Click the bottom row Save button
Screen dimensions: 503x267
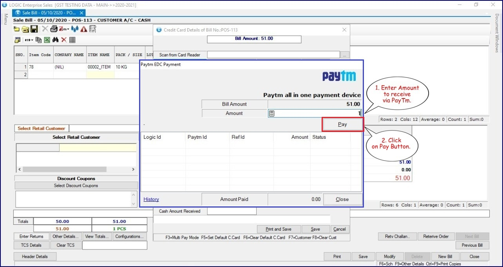[x=363, y=256]
